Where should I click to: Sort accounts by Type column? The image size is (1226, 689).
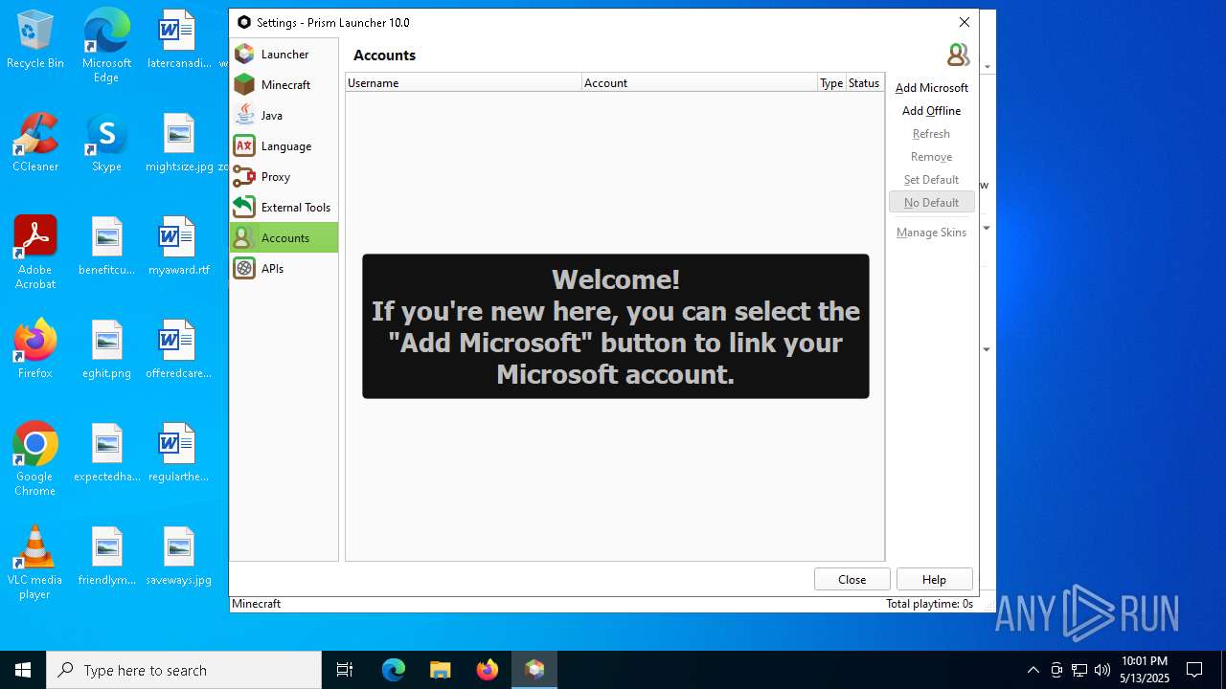(x=831, y=83)
